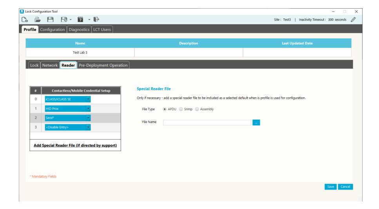This screenshot has height=209, width=379.
Task: Click the New profile toolbar icon
Action: (x=25, y=20)
